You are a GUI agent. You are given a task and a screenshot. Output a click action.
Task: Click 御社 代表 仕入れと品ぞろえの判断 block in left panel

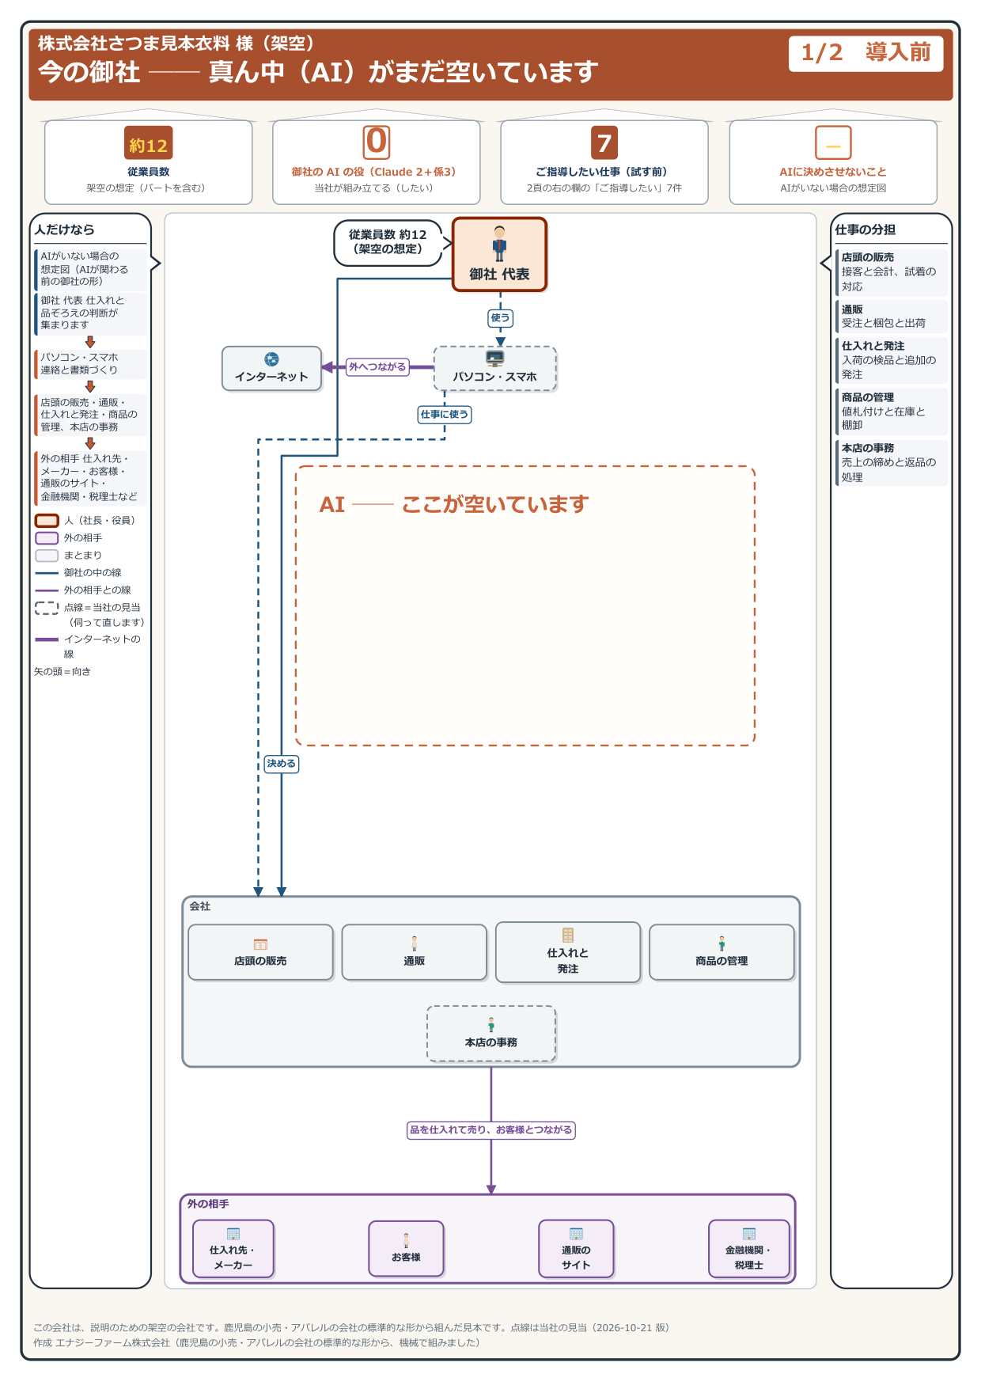pos(90,313)
